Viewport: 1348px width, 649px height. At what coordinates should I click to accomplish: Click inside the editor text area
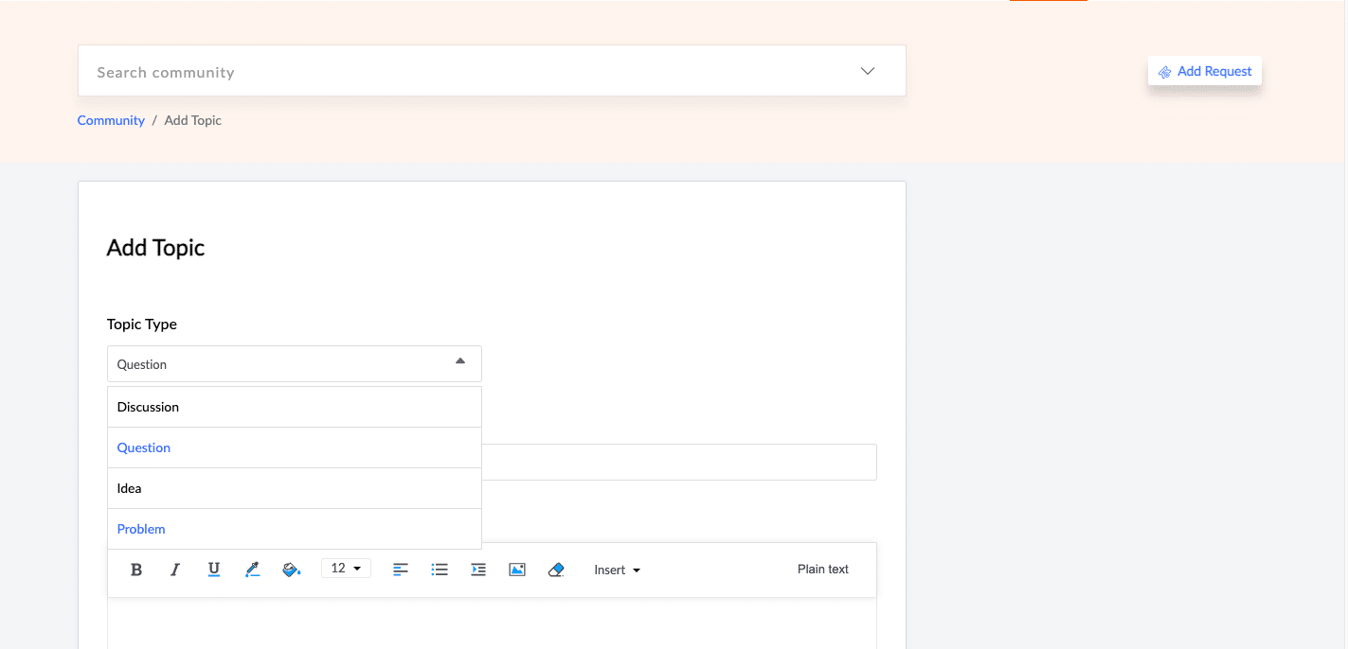[492, 623]
